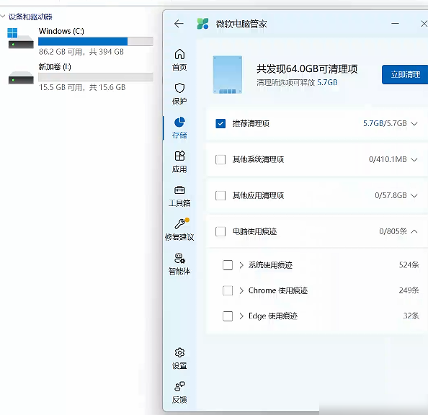Viewport: 428px width, 415px height.
Task: Collapse the 电脑使用痕迹 section chevron
Action: coord(414,231)
